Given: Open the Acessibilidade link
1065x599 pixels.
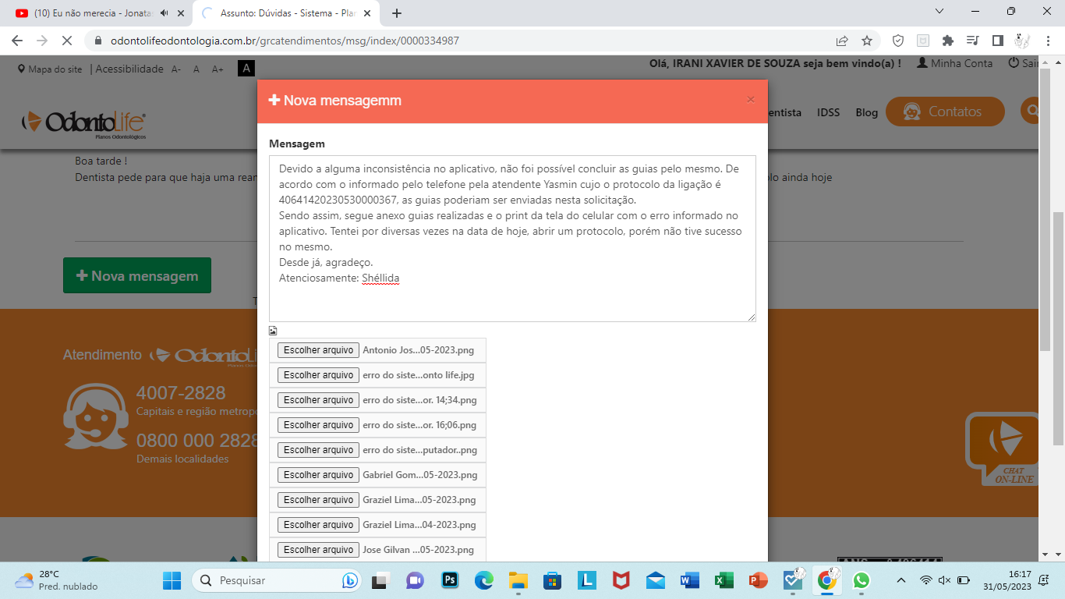Looking at the screenshot, I should (x=129, y=69).
